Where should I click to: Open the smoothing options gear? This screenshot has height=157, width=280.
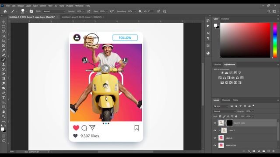coord(140,11)
